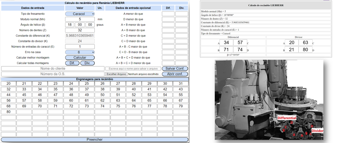Image resolution: width=339 pixels, height=143 pixels.
Task: Click the gear cell containing 37
Action: pos(87,89)
